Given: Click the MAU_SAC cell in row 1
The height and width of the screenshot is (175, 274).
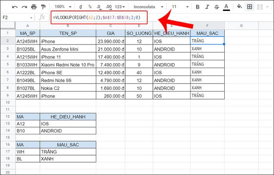Looking at the screenshot, I should [207, 33].
